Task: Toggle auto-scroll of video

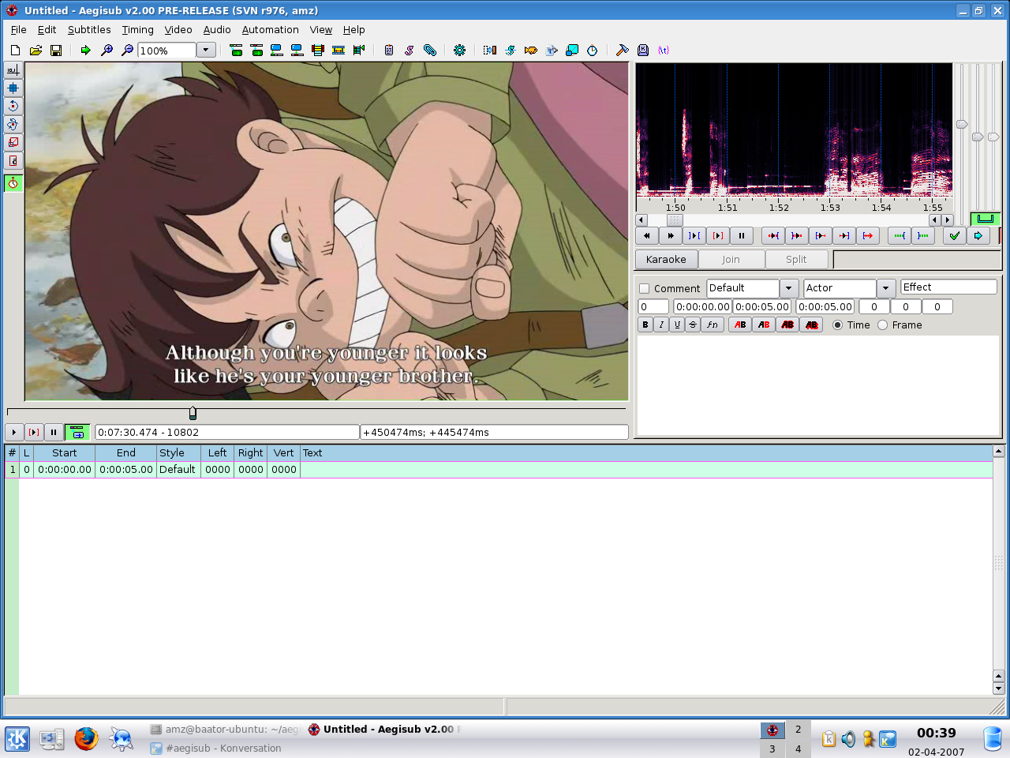Action: (x=77, y=432)
